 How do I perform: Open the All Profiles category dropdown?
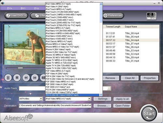(41, 99)
